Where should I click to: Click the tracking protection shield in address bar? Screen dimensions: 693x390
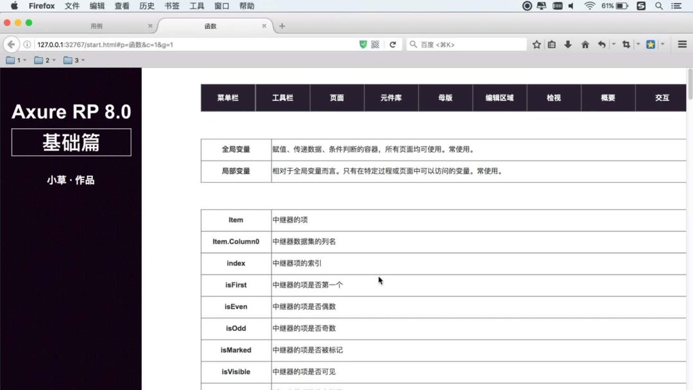coord(363,45)
